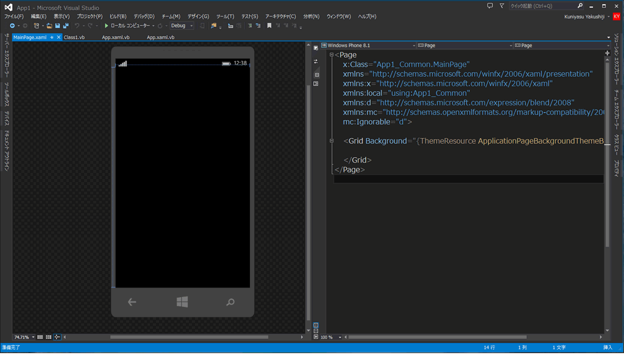Click the designer horizontal scrollbar thumb
The width and height of the screenshot is (624, 355).
(189, 337)
